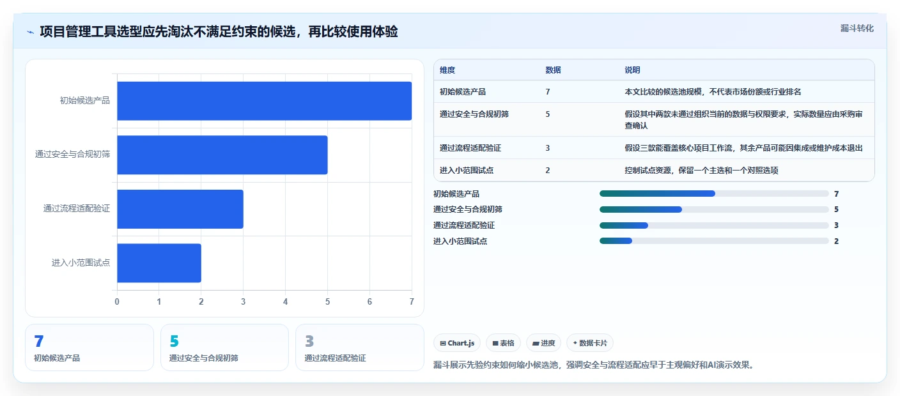Click value 2 in the table 数据 column
The width and height of the screenshot is (900, 396).
click(x=548, y=171)
